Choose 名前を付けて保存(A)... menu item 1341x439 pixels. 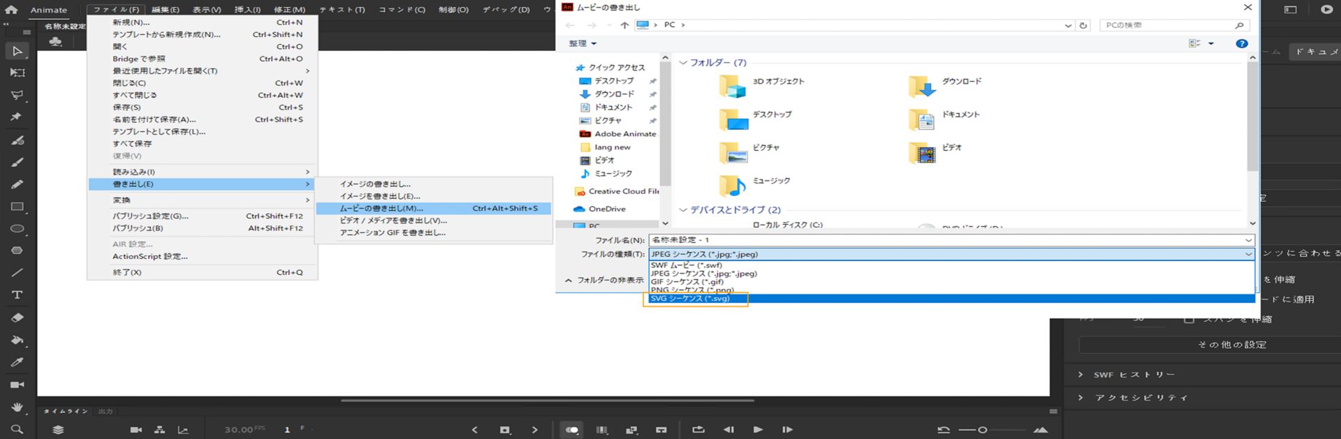[x=203, y=119]
